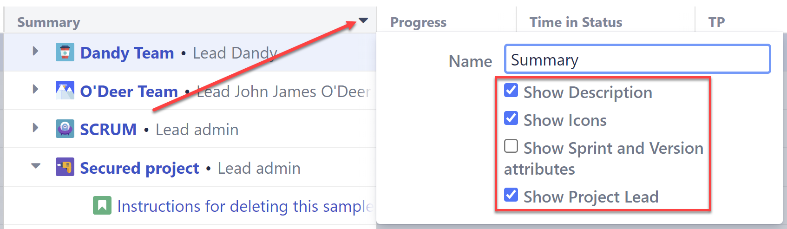Click the Name input field
The height and width of the screenshot is (229, 787).
pyautogui.click(x=637, y=59)
